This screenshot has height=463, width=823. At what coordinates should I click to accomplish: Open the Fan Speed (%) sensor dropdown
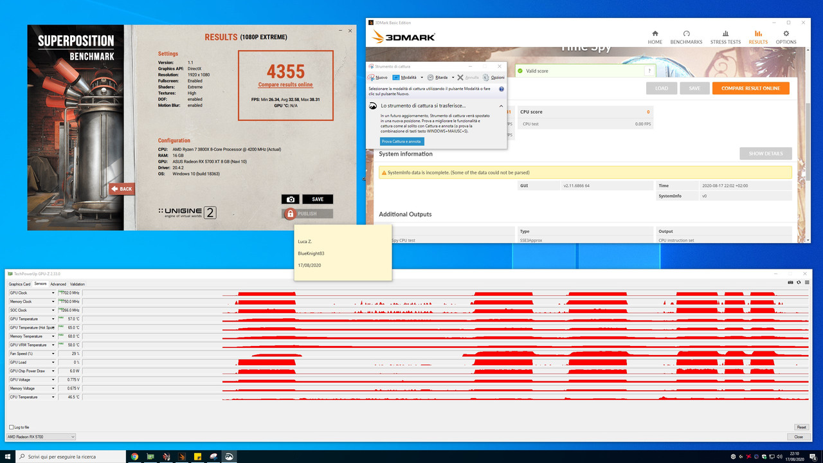pos(53,354)
